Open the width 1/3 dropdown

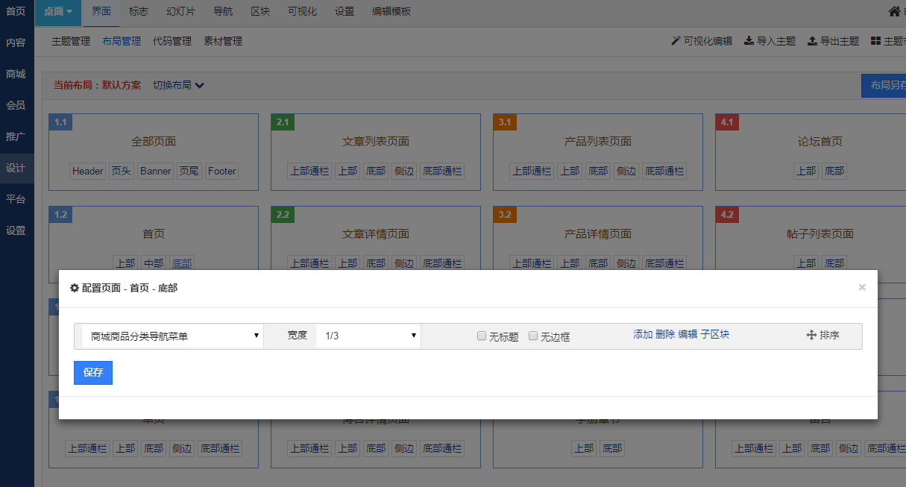tap(368, 336)
